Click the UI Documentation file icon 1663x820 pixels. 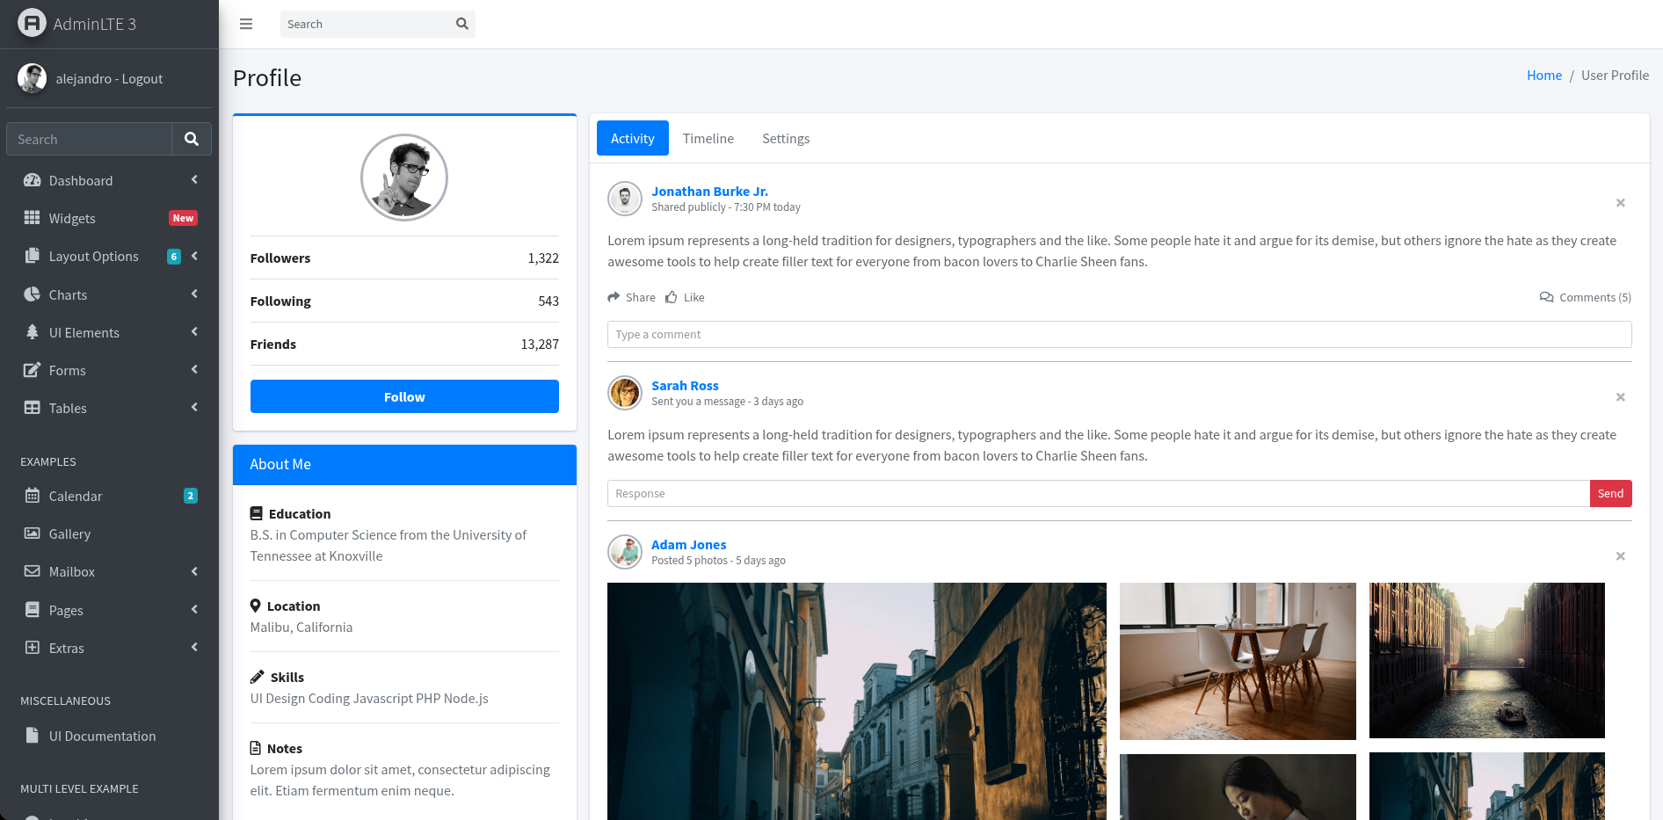pos(33,736)
